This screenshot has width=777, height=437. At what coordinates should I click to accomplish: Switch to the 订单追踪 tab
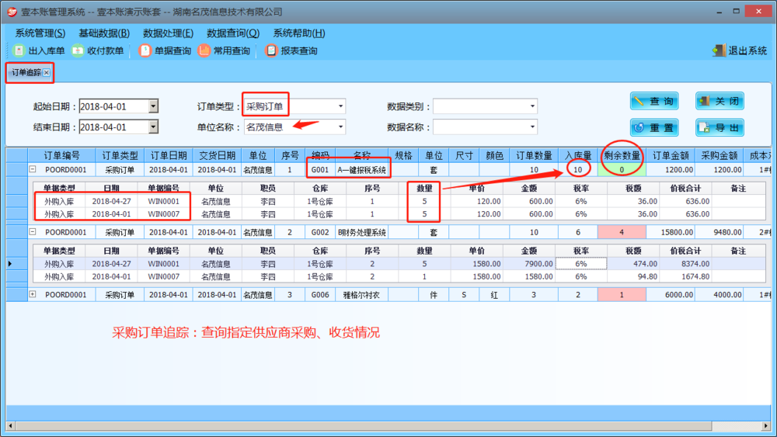26,73
